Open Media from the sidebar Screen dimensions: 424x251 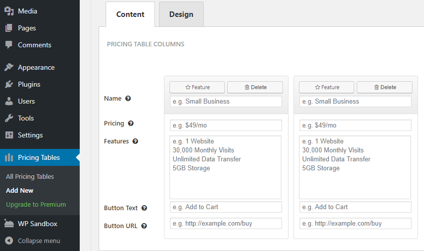(27, 11)
